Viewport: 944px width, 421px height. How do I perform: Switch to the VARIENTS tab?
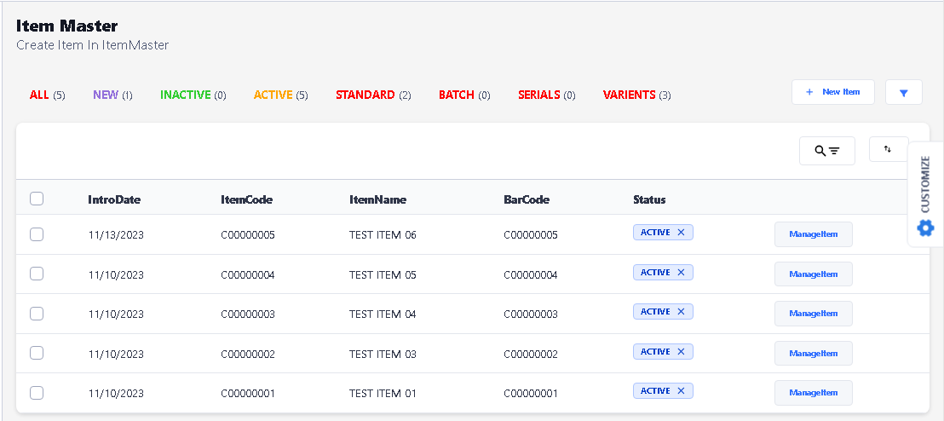629,95
